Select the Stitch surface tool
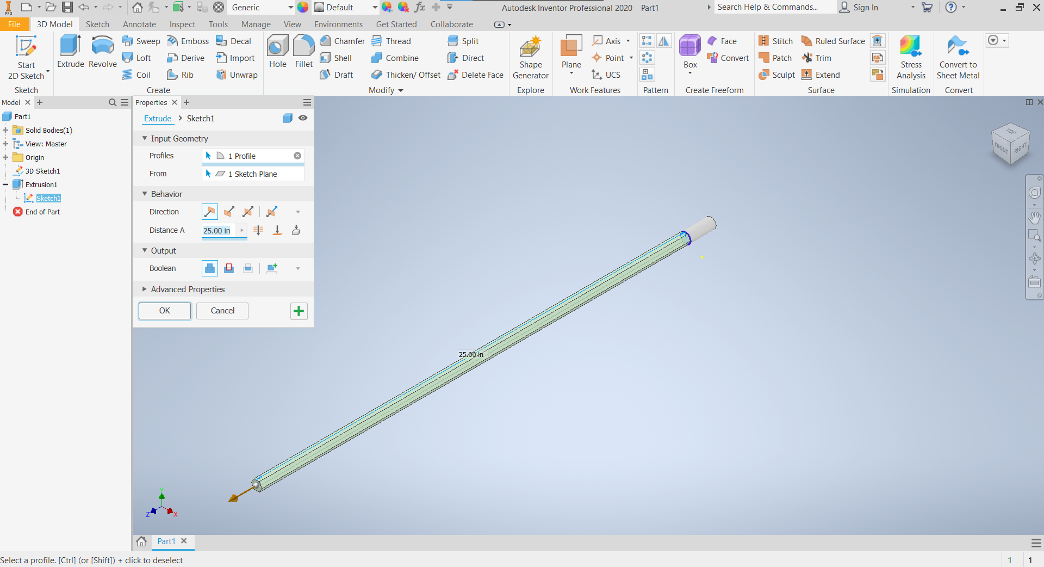 coord(776,41)
